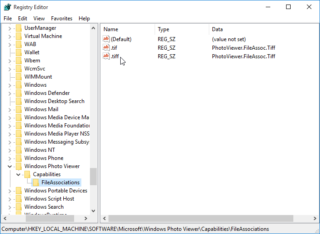Select the FileAssociations folder icon

pyautogui.click(x=36, y=183)
